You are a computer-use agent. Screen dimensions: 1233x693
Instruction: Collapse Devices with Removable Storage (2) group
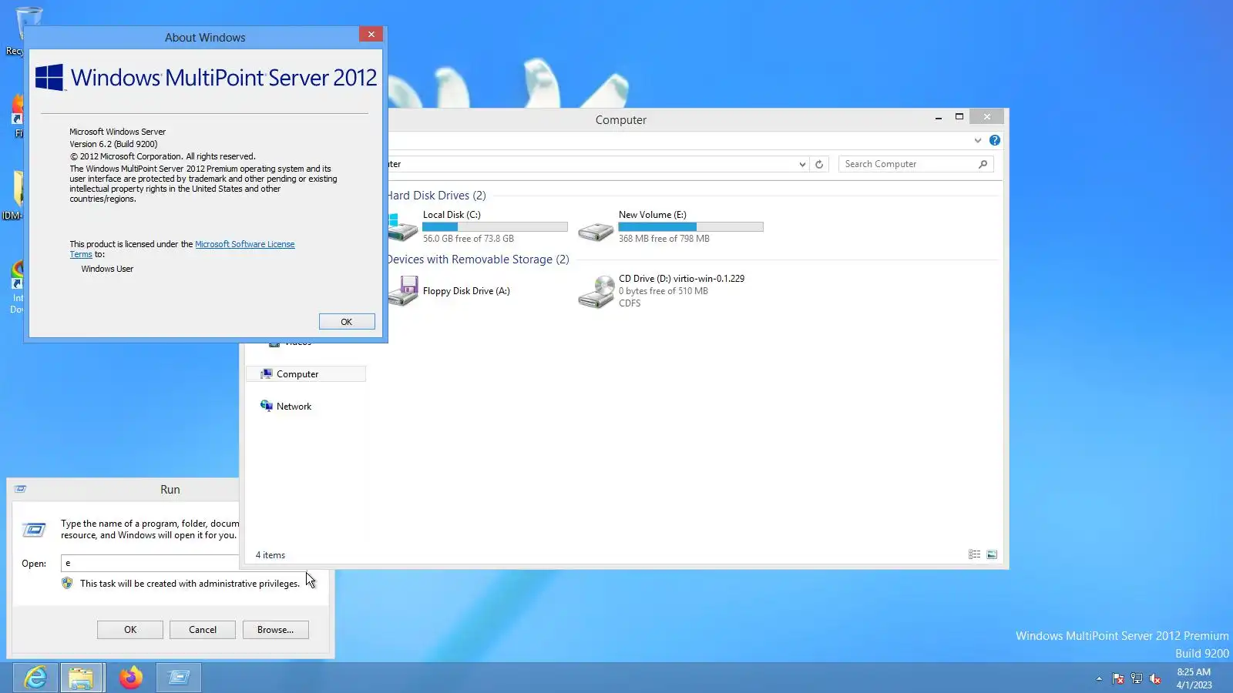[478, 259]
